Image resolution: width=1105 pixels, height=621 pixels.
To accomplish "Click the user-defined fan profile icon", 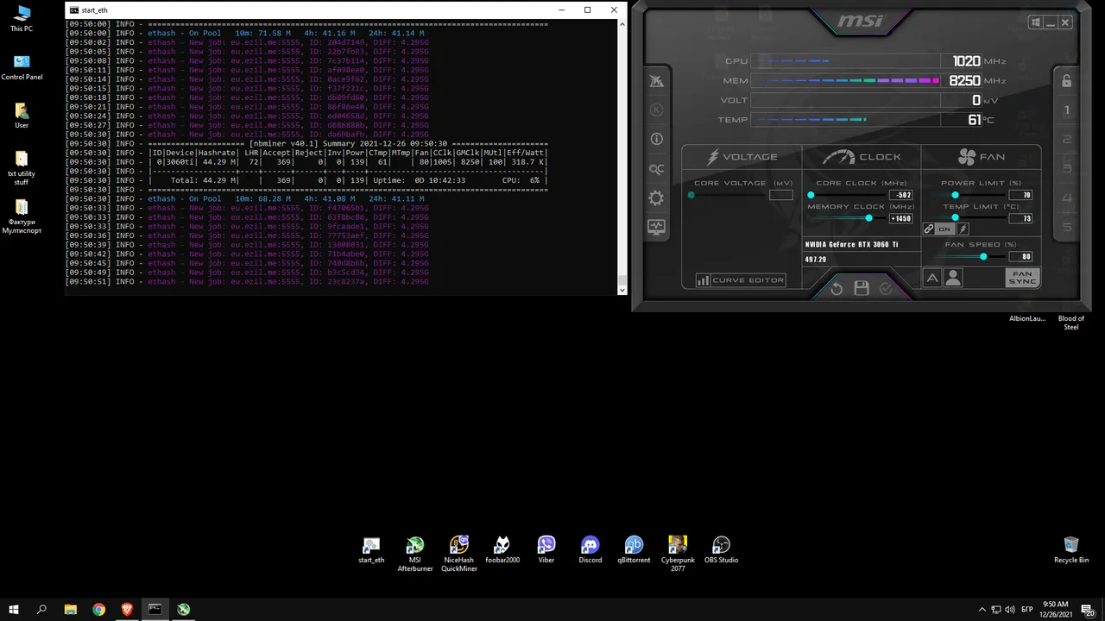I will click(x=952, y=278).
